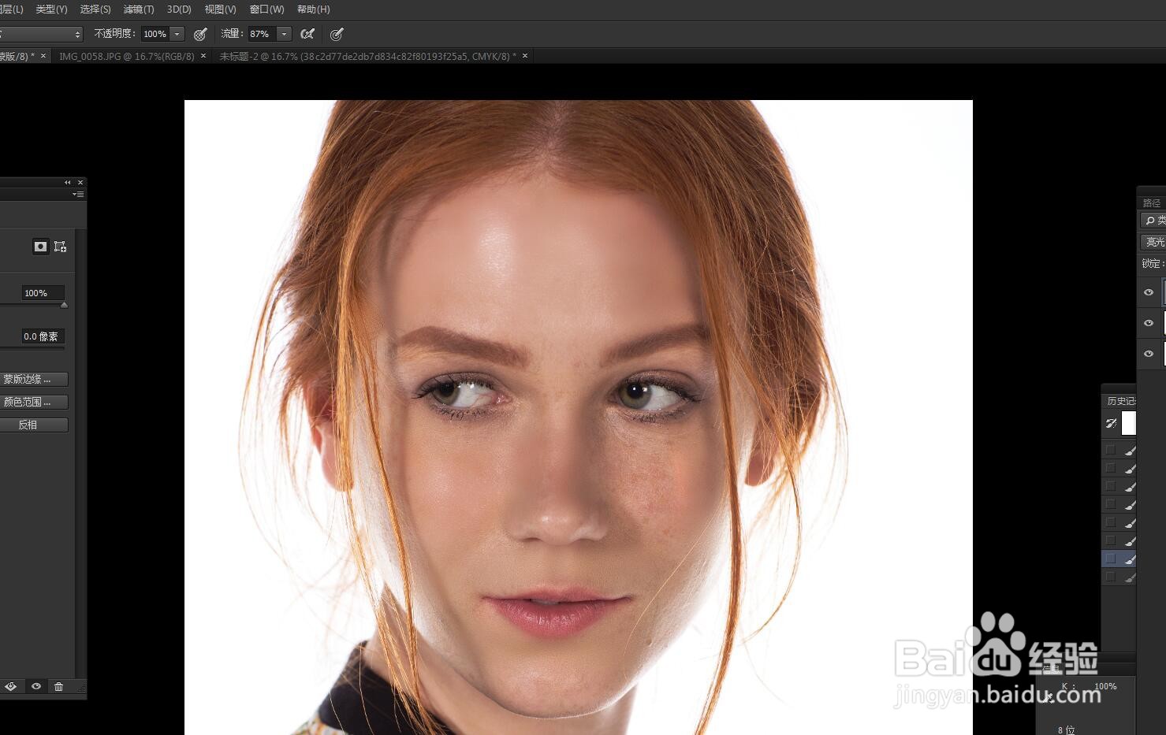Click history brush source icon beside snapshot

tap(1112, 423)
